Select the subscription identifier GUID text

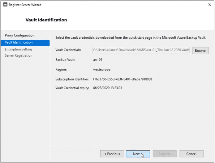(123, 79)
